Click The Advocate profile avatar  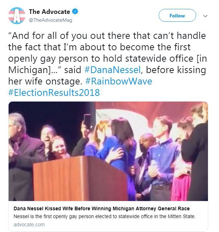pyautogui.click(x=17, y=16)
